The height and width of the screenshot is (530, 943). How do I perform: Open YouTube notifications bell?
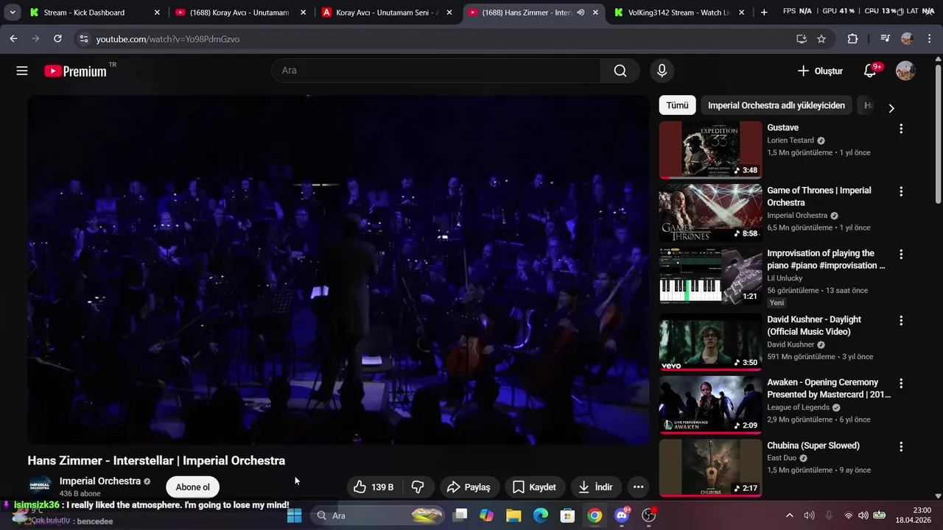pos(871,71)
